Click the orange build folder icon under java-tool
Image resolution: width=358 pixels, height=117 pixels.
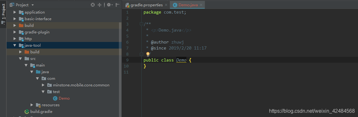(27, 52)
